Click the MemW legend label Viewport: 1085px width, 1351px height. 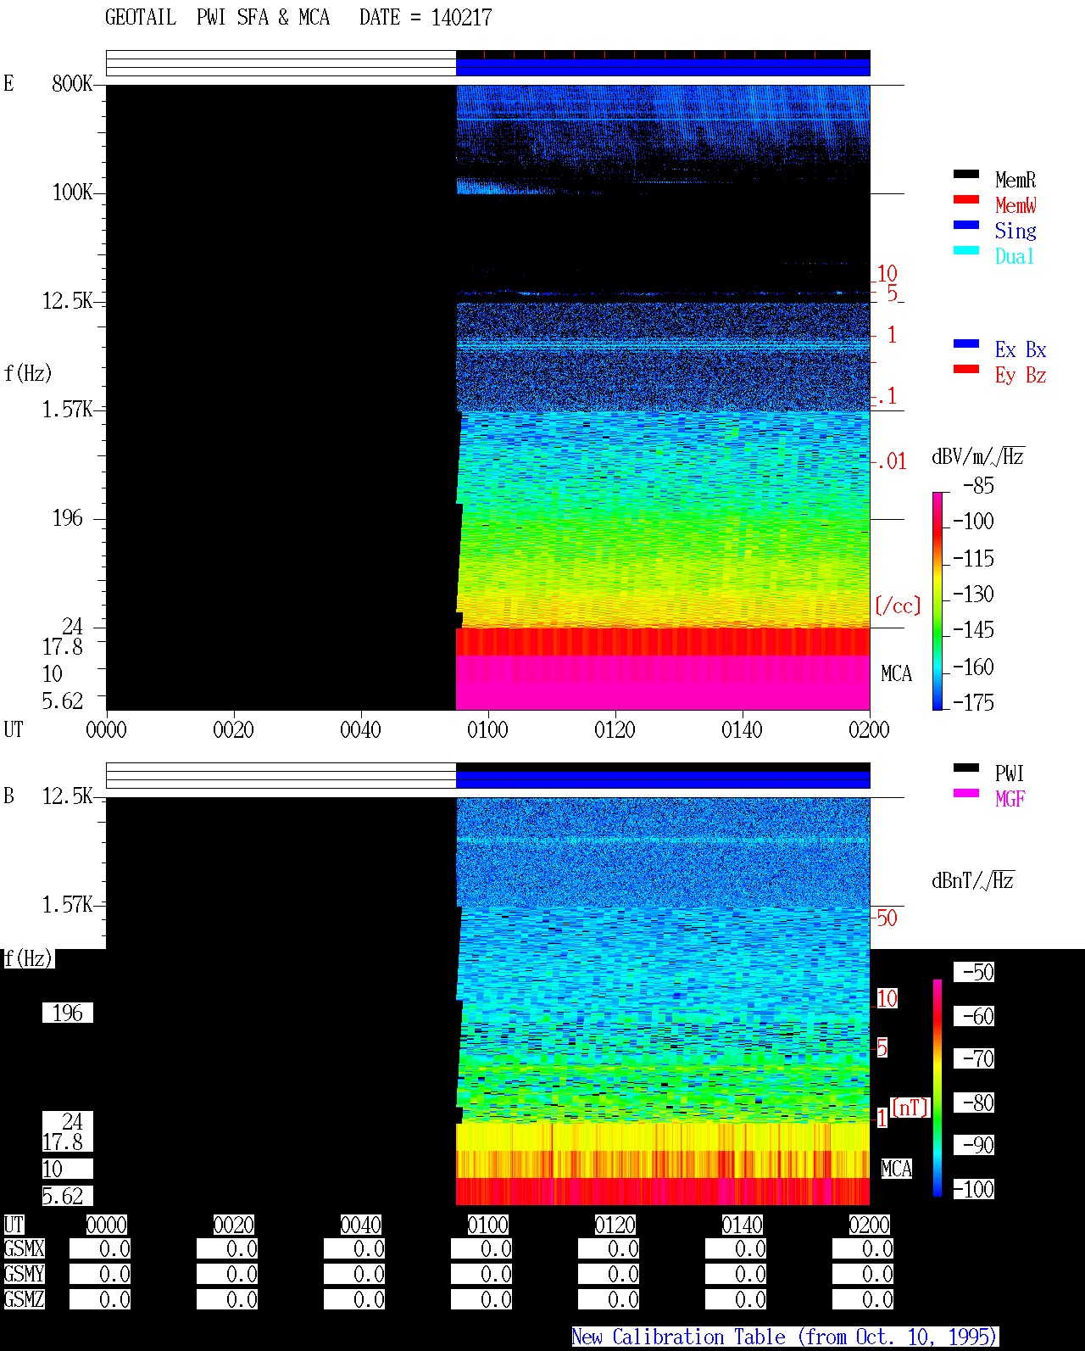(x=1015, y=205)
